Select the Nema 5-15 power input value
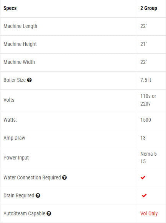 tap(149, 158)
